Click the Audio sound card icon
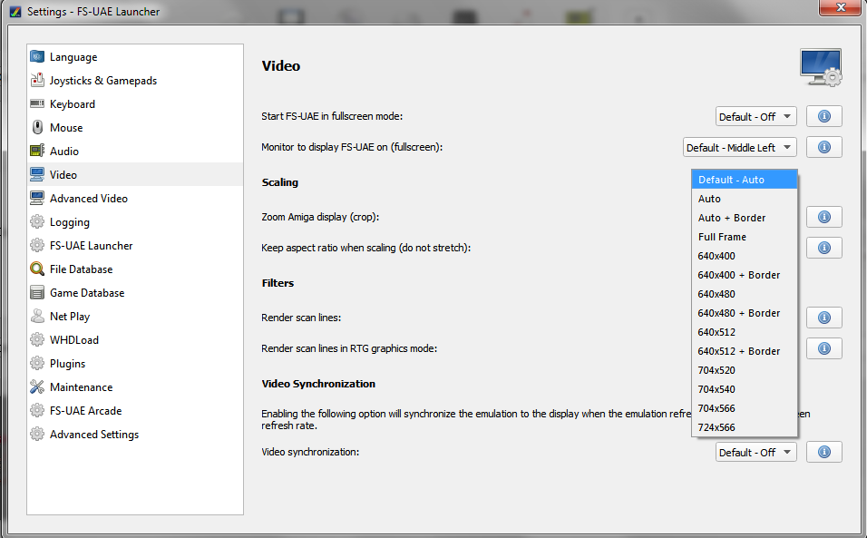Screen dimensions: 867x538 [37, 152]
